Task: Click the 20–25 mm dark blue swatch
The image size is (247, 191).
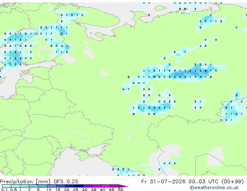Action: pyautogui.click(x=70, y=186)
